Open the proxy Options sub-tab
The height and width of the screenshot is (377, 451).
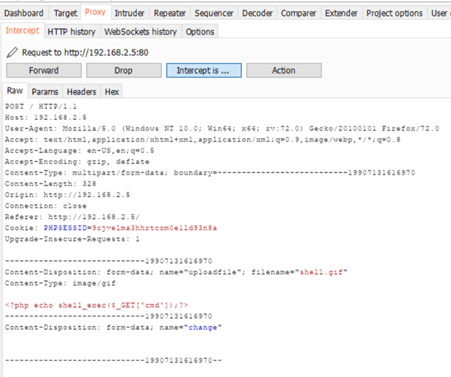200,31
